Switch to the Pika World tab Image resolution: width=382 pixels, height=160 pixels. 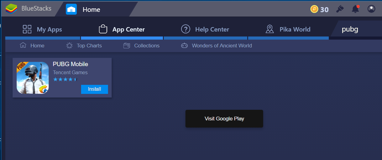(x=288, y=29)
